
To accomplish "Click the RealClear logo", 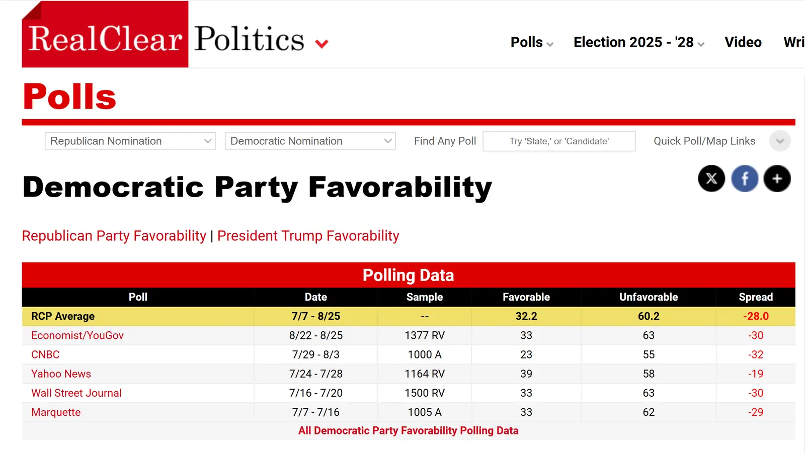I will point(105,38).
